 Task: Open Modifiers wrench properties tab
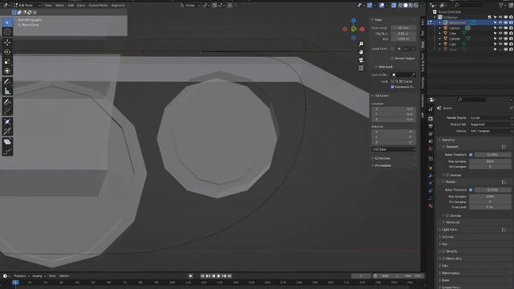(x=430, y=176)
